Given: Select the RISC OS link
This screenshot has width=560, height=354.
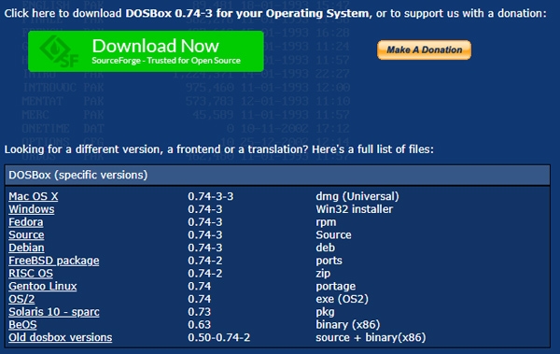Looking at the screenshot, I should [x=31, y=274].
